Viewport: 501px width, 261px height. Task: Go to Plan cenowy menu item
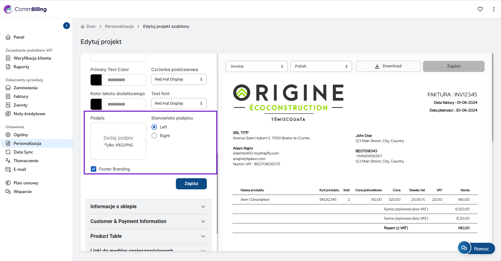(x=26, y=183)
